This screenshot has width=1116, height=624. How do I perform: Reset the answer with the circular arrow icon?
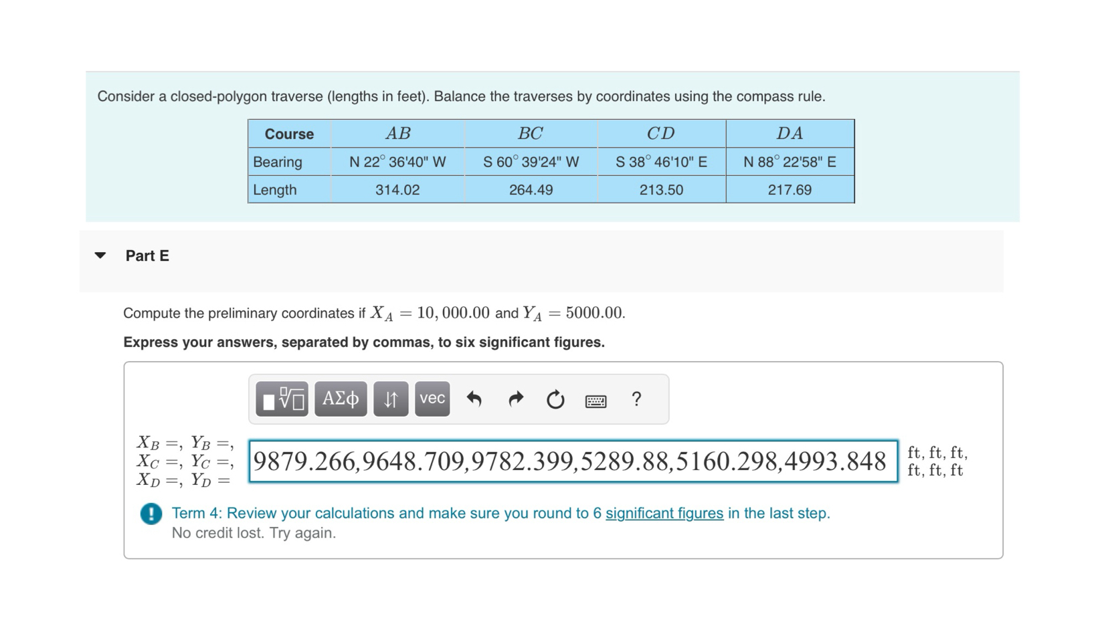point(555,399)
